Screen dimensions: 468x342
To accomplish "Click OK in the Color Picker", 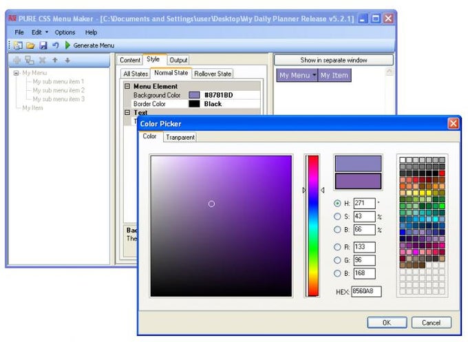I will tap(387, 323).
